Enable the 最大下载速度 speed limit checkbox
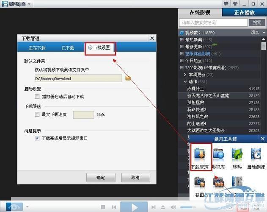The image size is (267, 212). pos(37,114)
